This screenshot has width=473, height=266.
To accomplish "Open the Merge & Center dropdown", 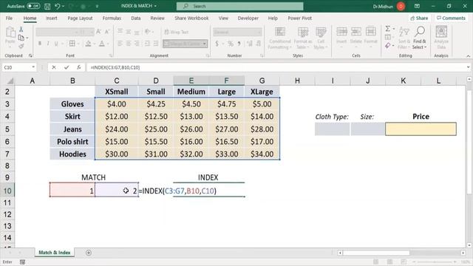I will tap(205, 44).
